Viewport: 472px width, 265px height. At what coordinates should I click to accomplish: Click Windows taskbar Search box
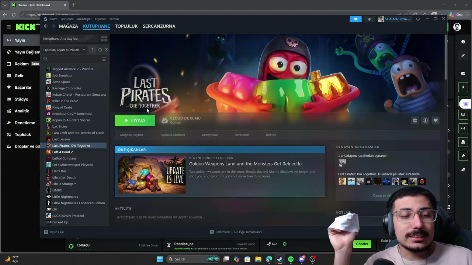(193, 259)
